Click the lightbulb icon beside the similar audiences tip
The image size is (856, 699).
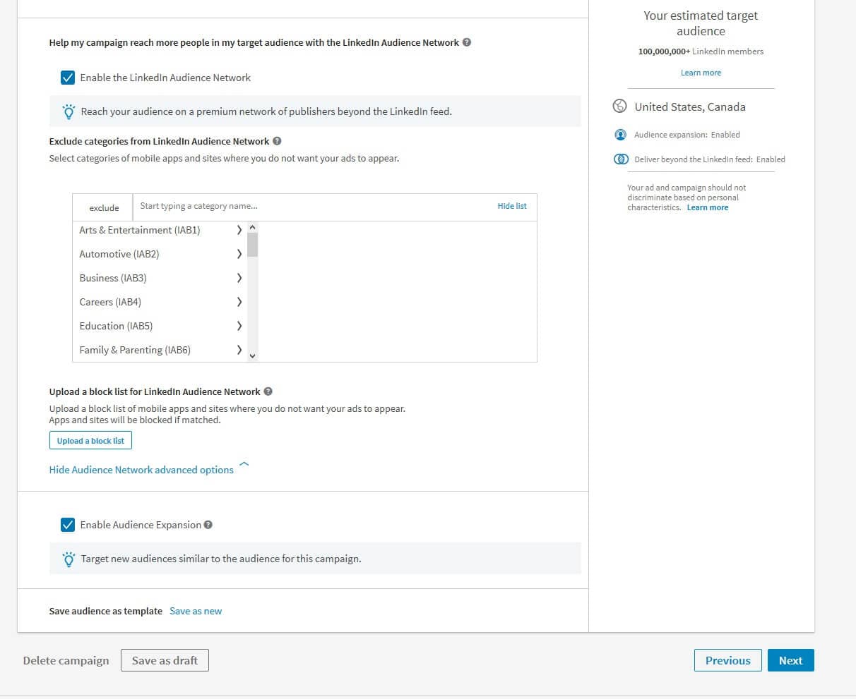(x=68, y=559)
